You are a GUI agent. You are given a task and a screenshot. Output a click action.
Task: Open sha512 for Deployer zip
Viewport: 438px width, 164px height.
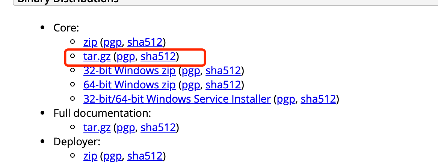tap(145, 156)
